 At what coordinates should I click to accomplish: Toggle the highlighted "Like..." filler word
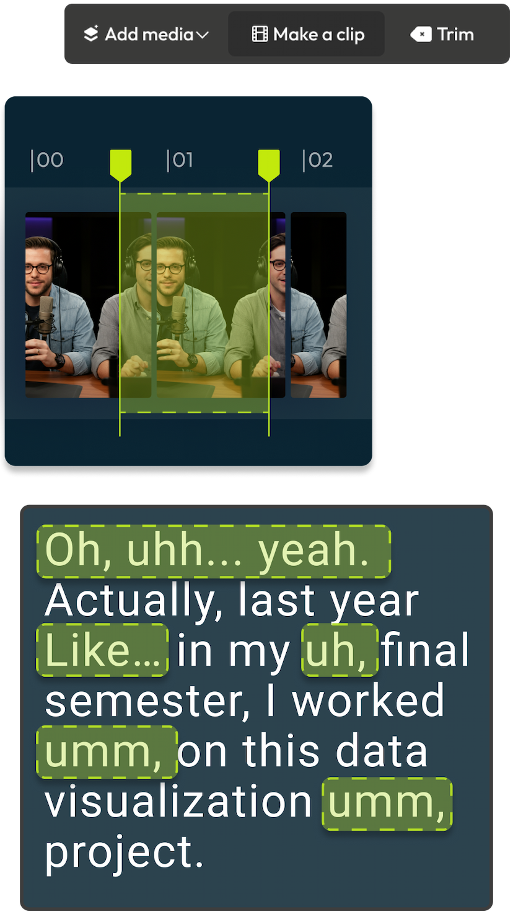(x=103, y=650)
